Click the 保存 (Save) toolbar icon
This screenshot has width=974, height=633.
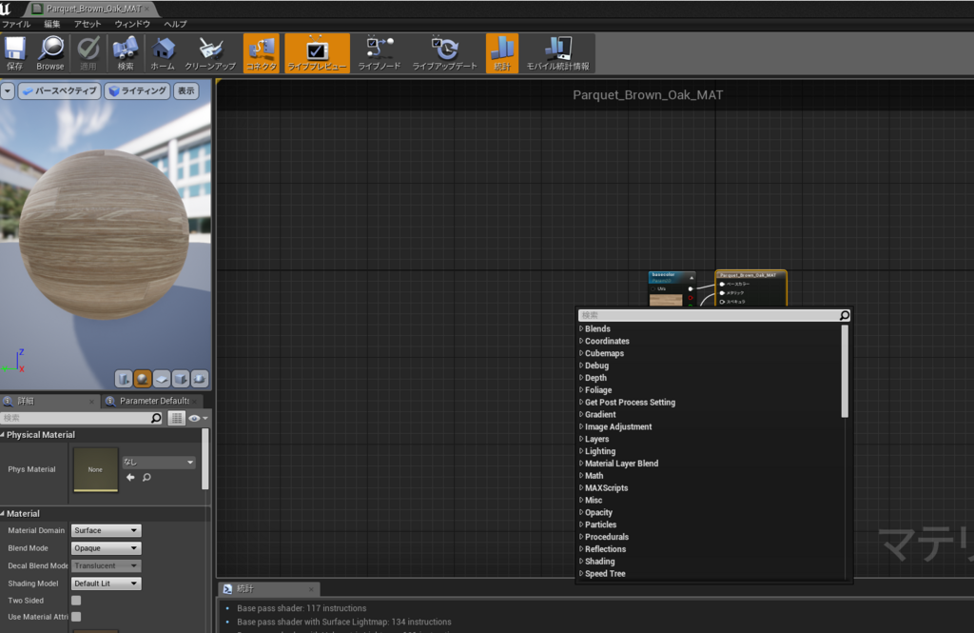(x=15, y=53)
